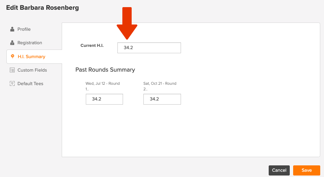Click the Past Rounds Summary heading
The width and height of the screenshot is (324, 177).
point(105,70)
